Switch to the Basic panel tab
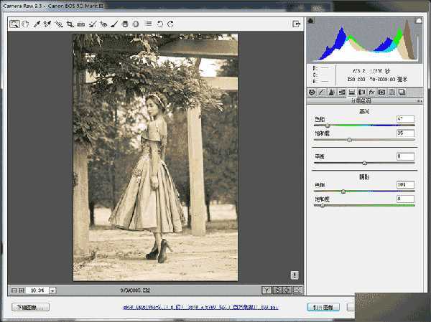Image resolution: width=431 pixels, height=322 pixels. (x=312, y=93)
